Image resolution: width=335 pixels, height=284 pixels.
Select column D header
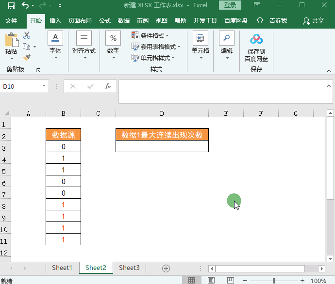pos(162,113)
